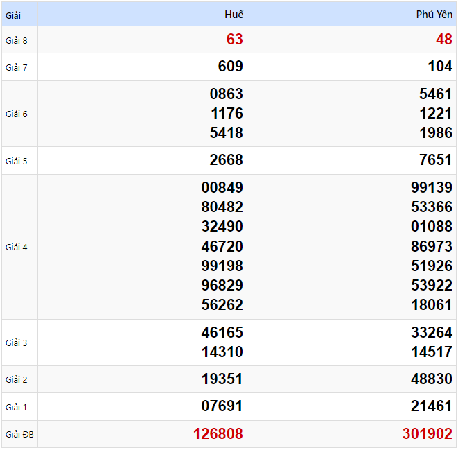
Task: Select Huế special prize number 126808
Action: (x=218, y=434)
